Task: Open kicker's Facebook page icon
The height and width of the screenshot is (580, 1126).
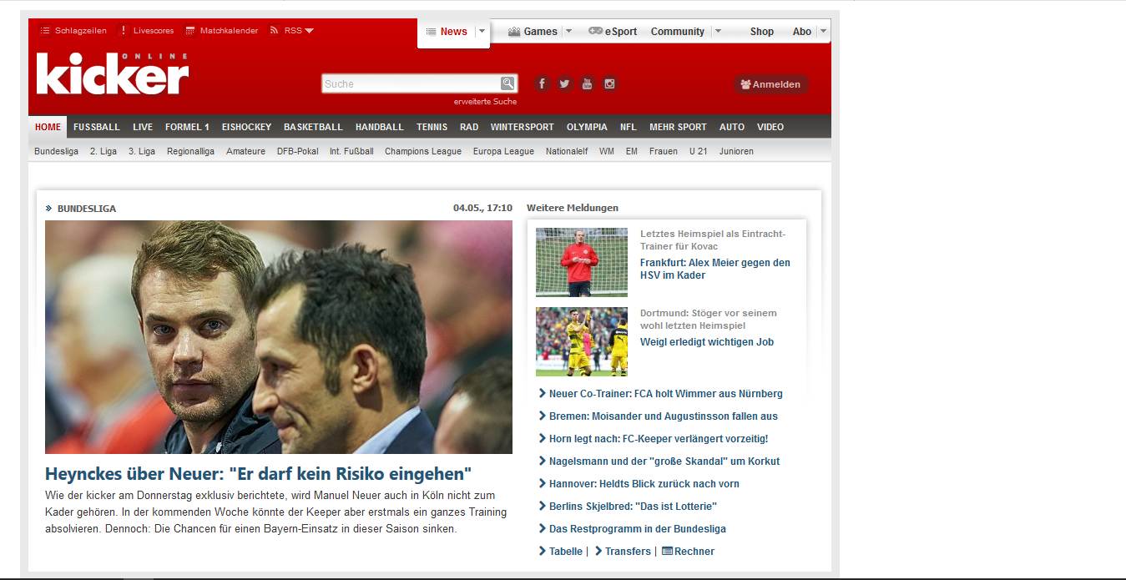Action: coord(542,83)
